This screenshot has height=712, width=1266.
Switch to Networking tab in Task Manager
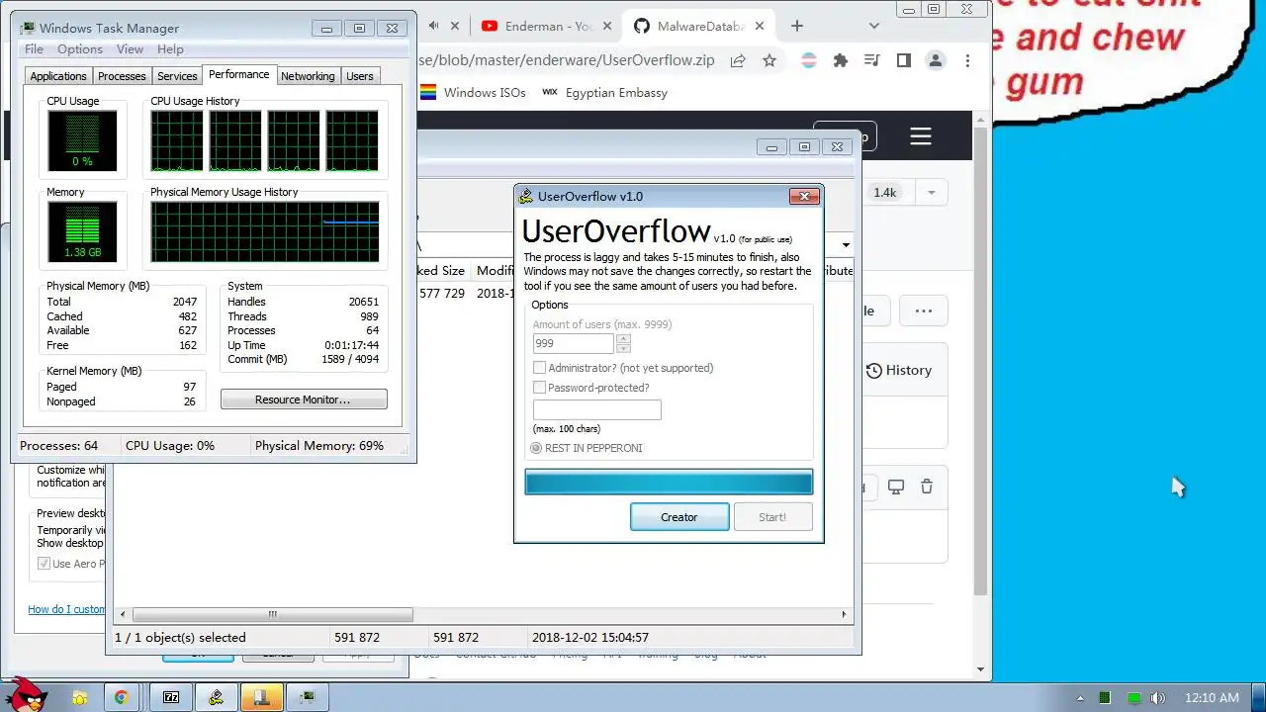[308, 76]
